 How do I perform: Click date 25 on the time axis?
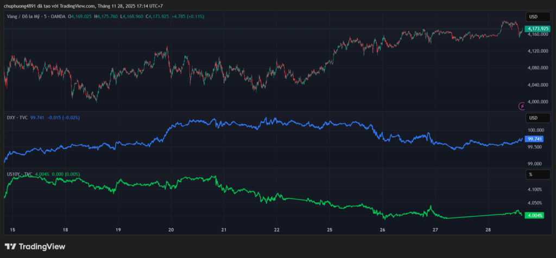[x=330, y=230]
